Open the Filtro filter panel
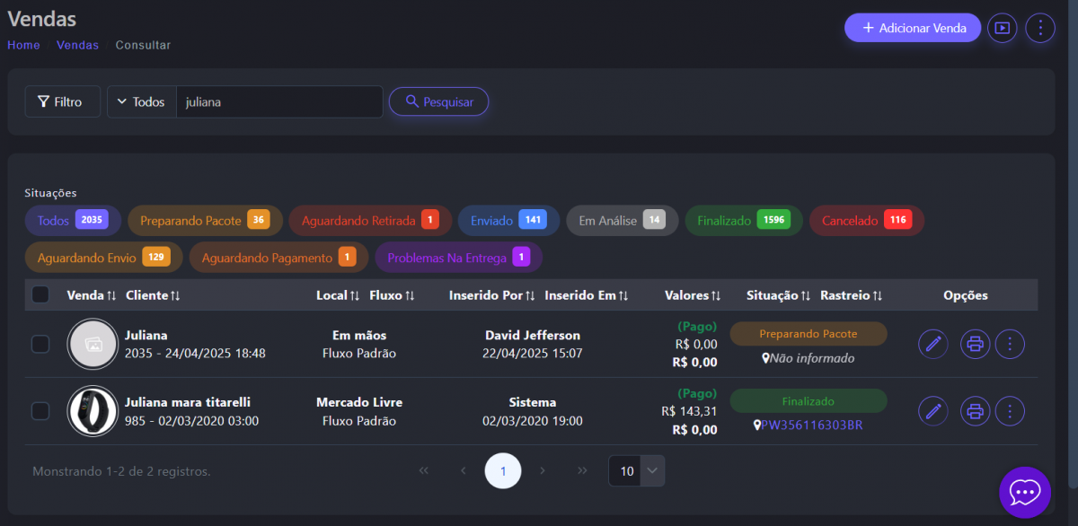Screen dimensions: 1078x526 point(60,102)
